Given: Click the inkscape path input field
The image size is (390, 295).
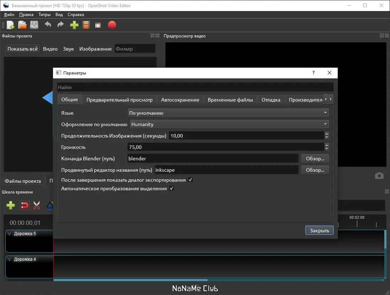Looking at the screenshot, I should (x=226, y=170).
